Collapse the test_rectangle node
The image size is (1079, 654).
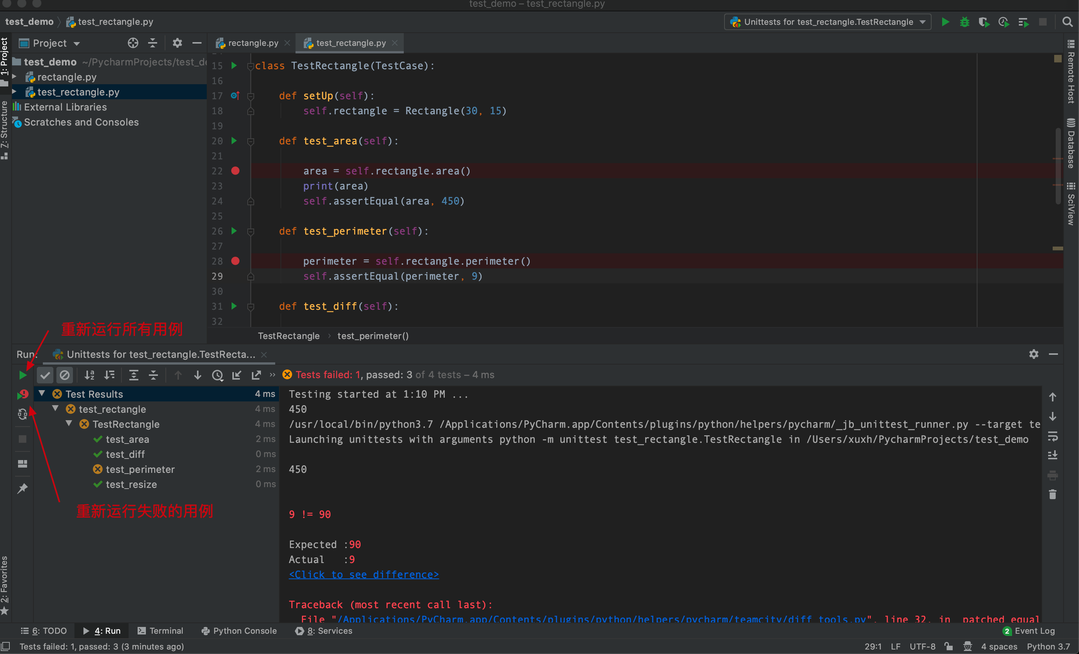tap(56, 409)
